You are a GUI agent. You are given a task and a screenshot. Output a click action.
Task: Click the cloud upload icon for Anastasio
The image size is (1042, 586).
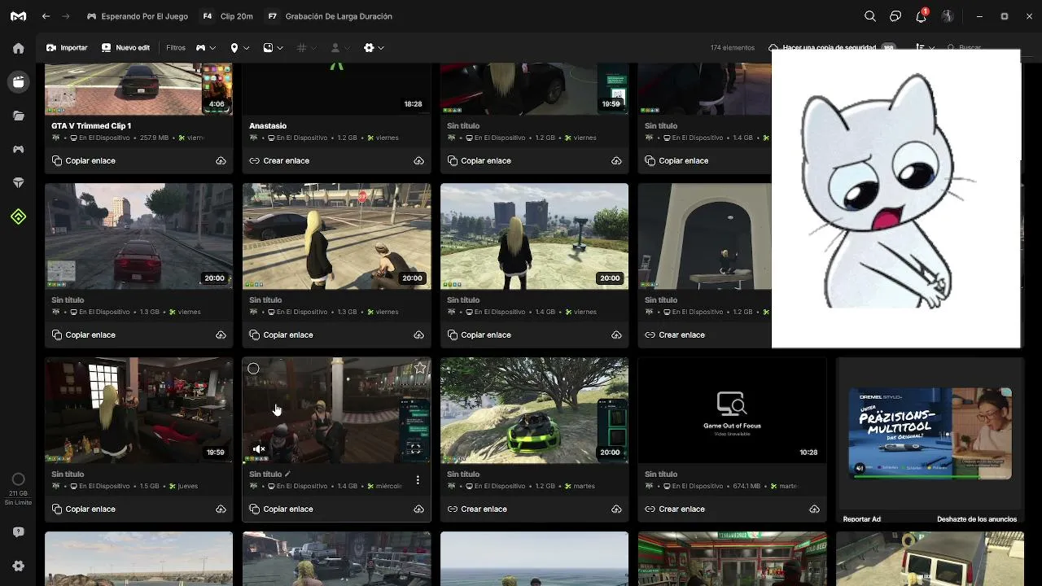[418, 161]
